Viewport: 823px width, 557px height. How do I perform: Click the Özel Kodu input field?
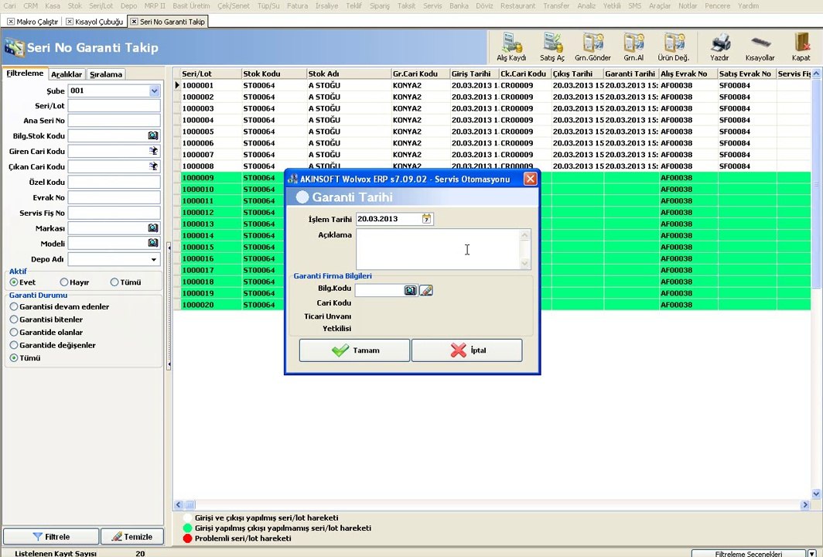pyautogui.click(x=114, y=182)
